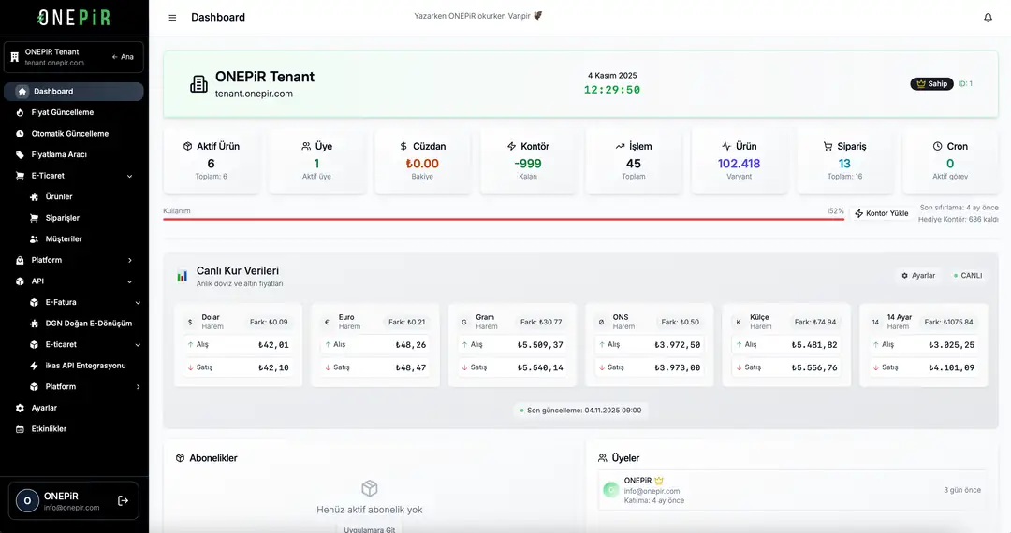The image size is (1011, 533).
Task: Go to Siparişler in sidebar
Action: [63, 218]
